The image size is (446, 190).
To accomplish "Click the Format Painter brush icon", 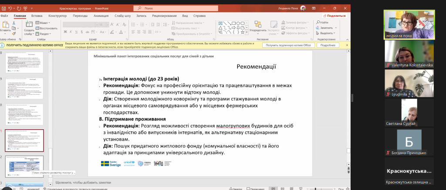I will click(x=14, y=33).
